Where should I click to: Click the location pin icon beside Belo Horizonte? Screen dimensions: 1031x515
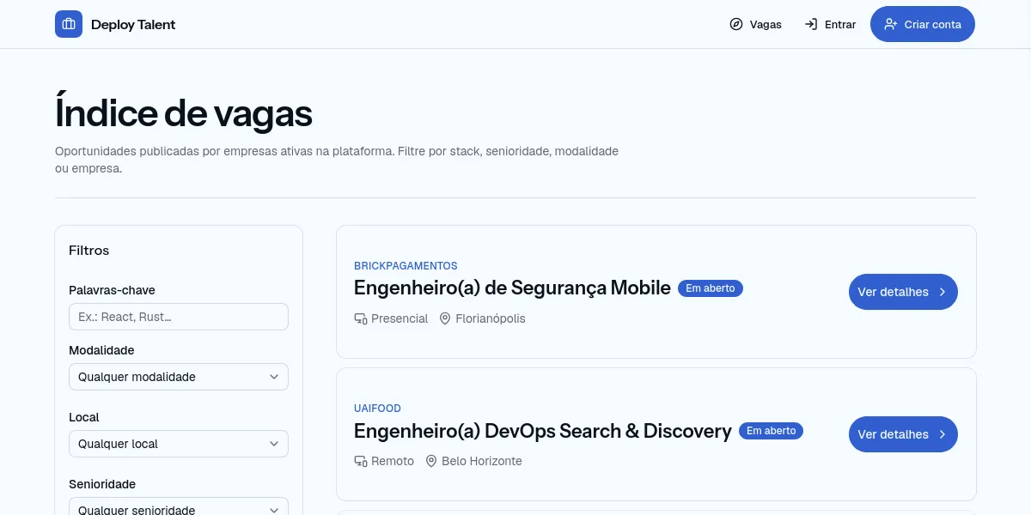click(x=431, y=461)
